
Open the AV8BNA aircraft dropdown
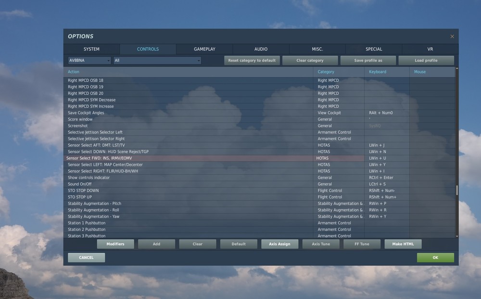[x=89, y=60]
